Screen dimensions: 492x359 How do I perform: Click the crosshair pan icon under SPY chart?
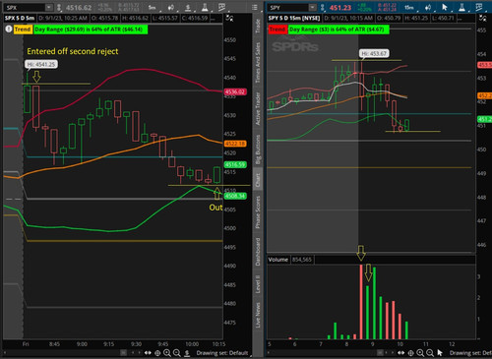[x=410, y=353]
